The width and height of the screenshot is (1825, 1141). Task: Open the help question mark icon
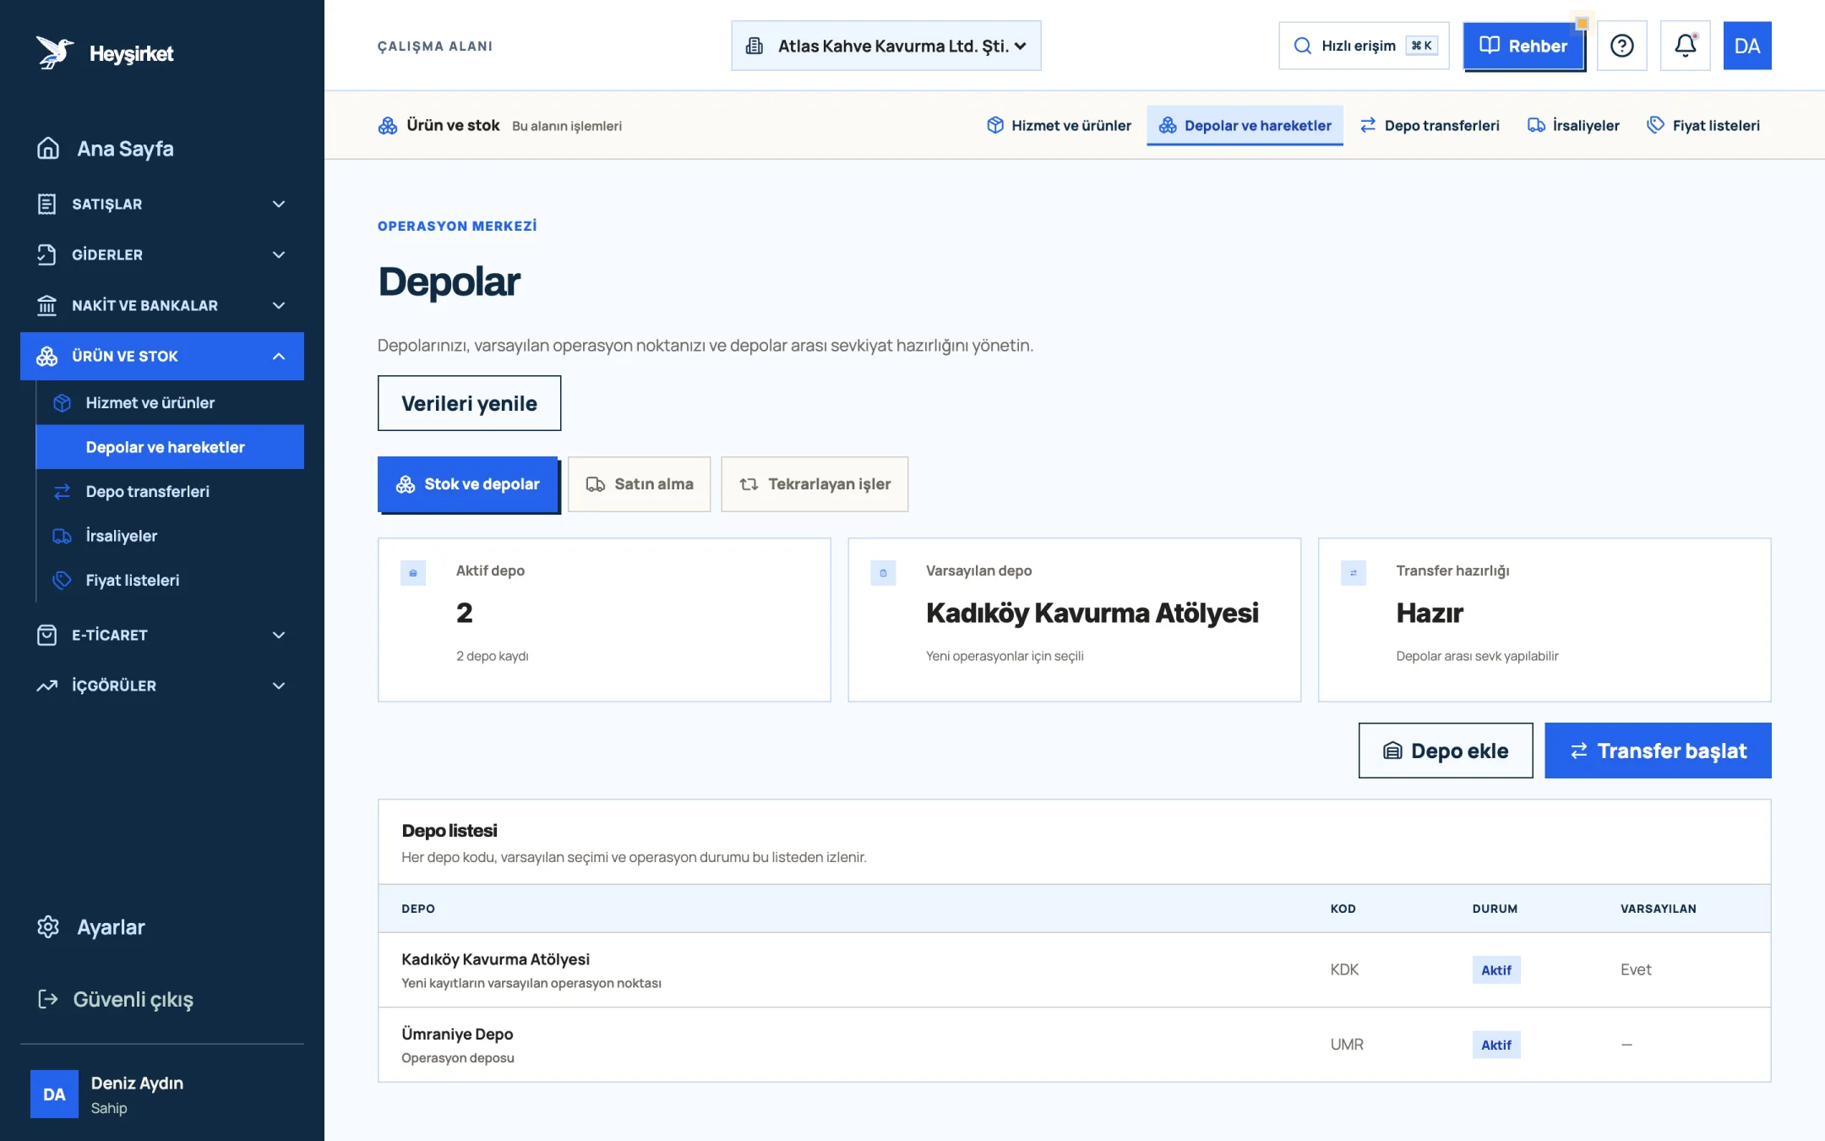coord(1621,46)
